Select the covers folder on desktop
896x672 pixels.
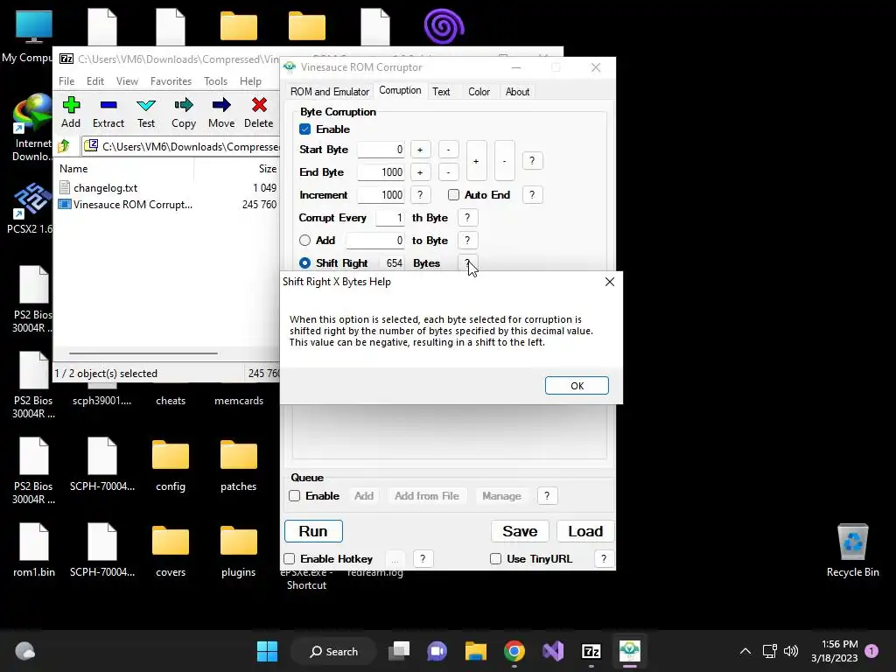(x=171, y=551)
